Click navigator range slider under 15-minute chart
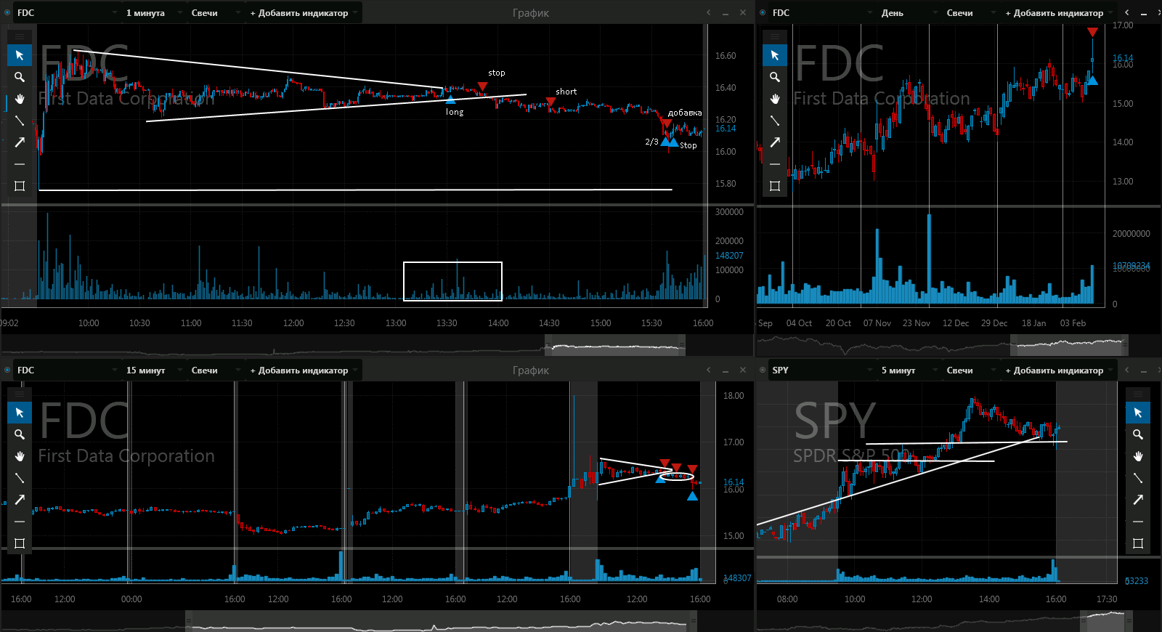Image resolution: width=1162 pixels, height=632 pixels. pyautogui.click(x=441, y=621)
